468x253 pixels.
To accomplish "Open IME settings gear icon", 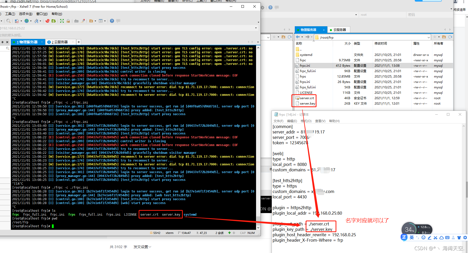I will coord(465,238).
